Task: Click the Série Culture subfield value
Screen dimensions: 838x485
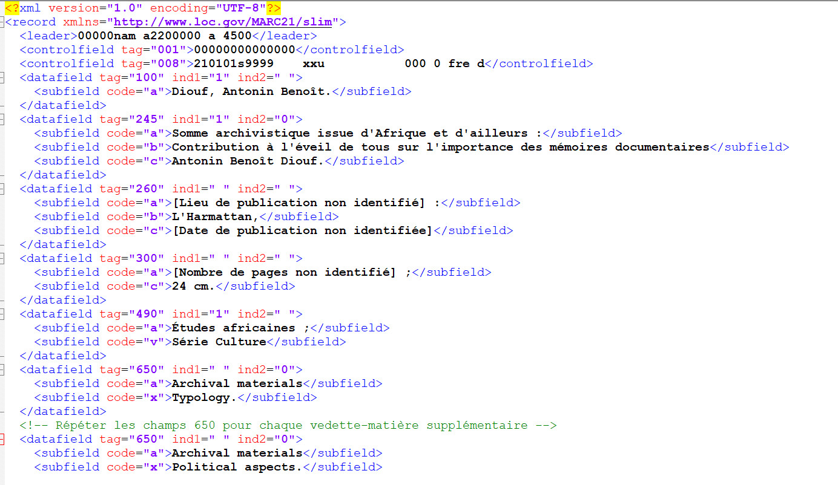Action: [219, 342]
